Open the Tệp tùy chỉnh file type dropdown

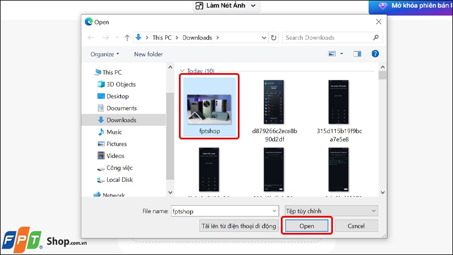point(331,211)
